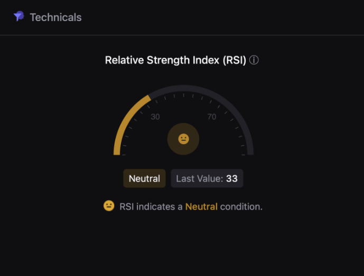
Task: Click the top center tick of the gauge
Action: 184,95
